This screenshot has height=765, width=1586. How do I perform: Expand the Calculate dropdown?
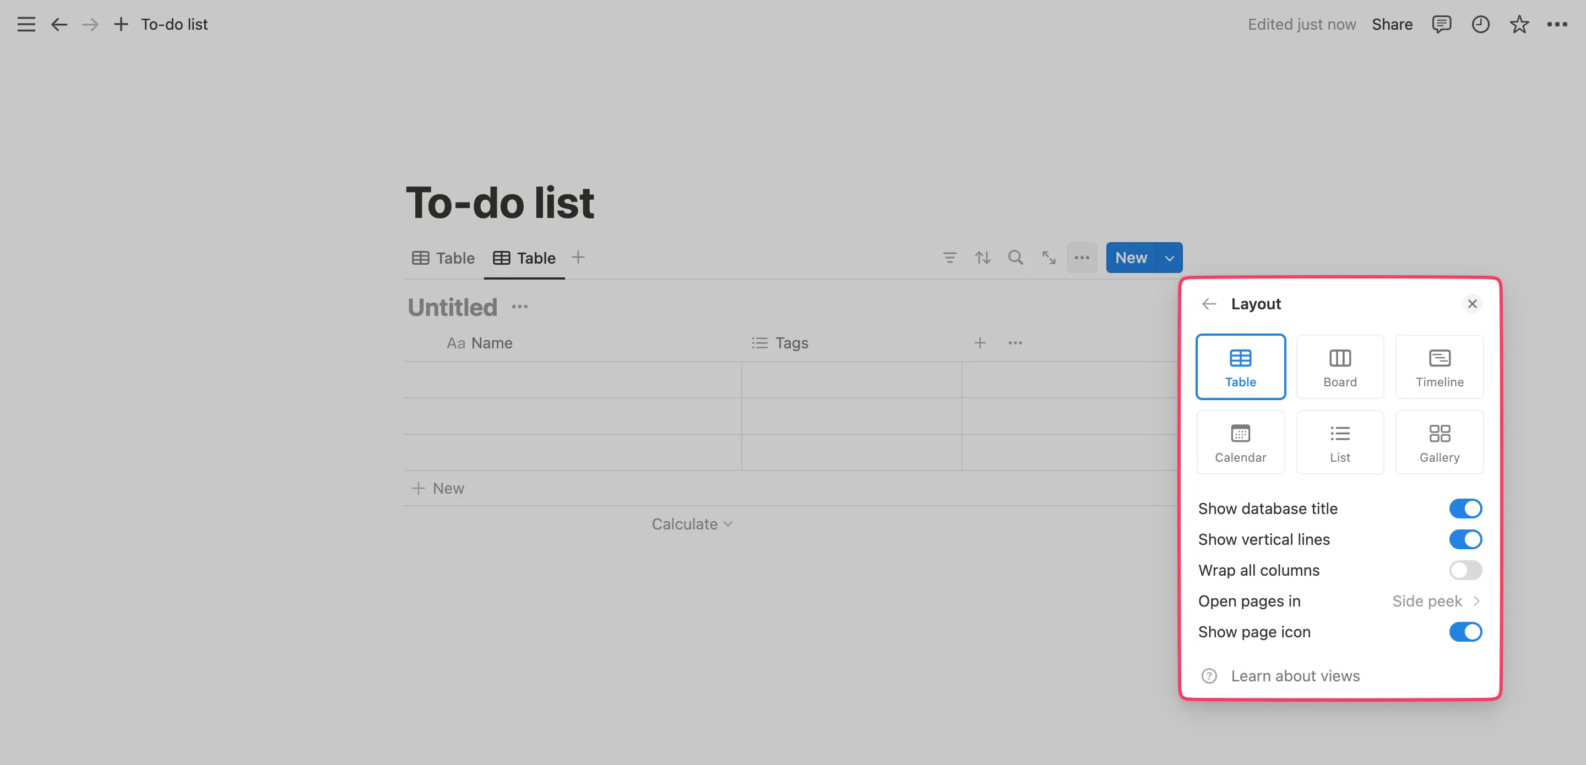pyautogui.click(x=692, y=524)
